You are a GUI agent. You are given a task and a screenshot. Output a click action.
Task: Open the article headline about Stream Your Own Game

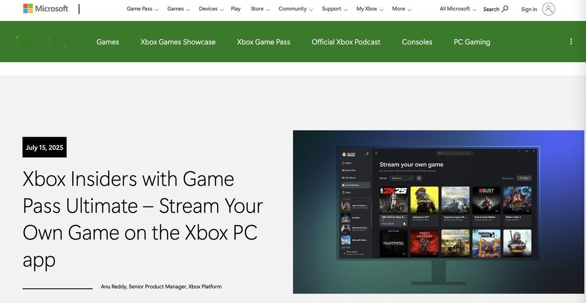click(x=142, y=218)
